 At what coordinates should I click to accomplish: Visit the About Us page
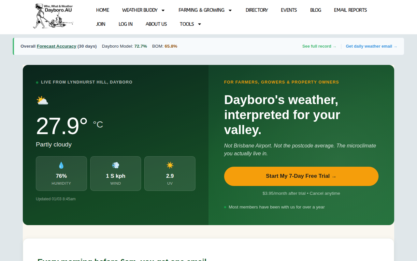[x=156, y=24]
